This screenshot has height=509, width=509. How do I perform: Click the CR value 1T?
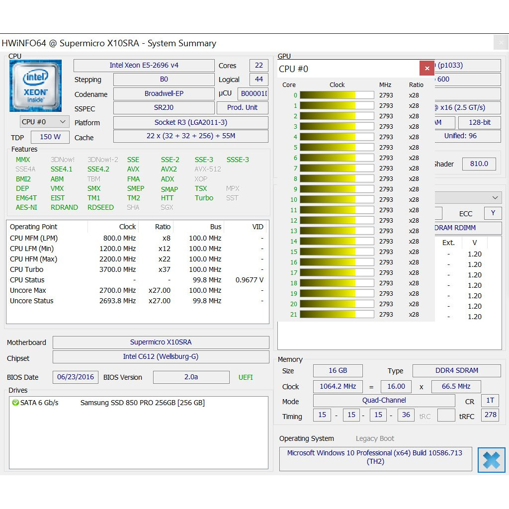490,400
